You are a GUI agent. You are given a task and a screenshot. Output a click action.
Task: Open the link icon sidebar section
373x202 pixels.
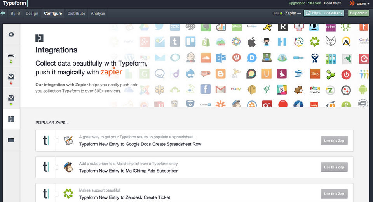(11, 56)
